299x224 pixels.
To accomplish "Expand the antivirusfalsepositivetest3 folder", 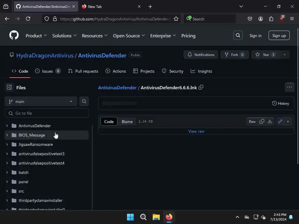I will (7, 154).
